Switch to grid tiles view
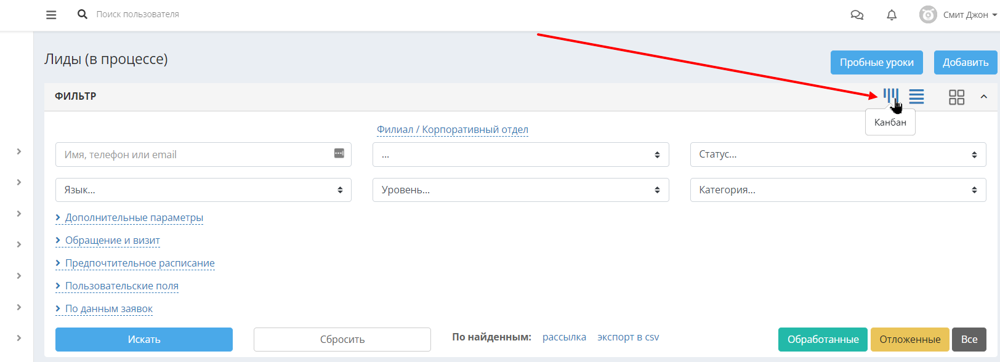 coord(956,97)
